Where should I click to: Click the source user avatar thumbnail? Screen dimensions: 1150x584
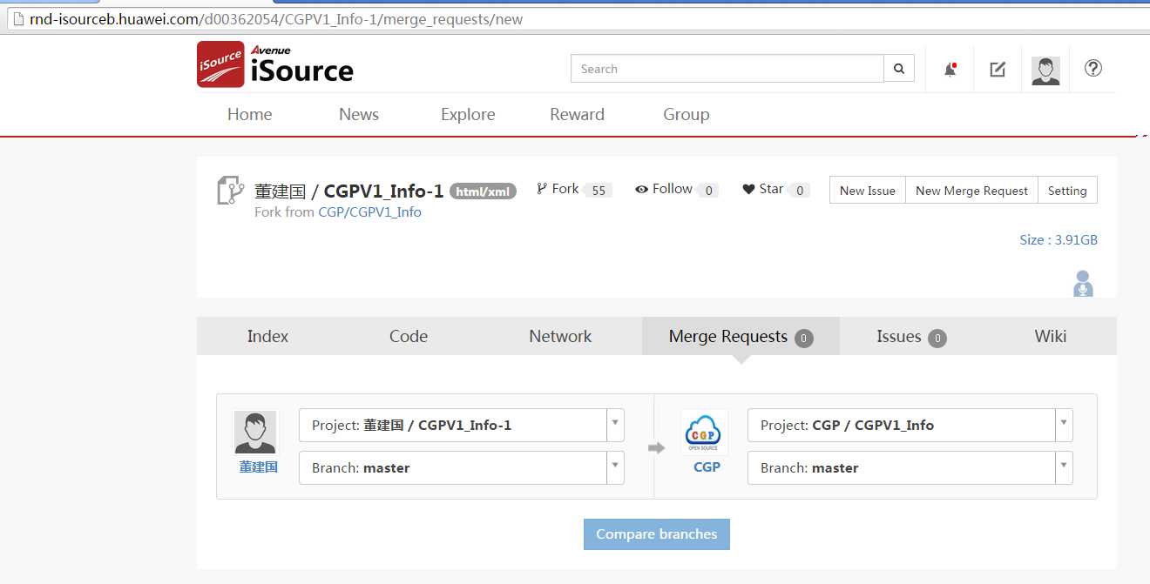coord(255,432)
